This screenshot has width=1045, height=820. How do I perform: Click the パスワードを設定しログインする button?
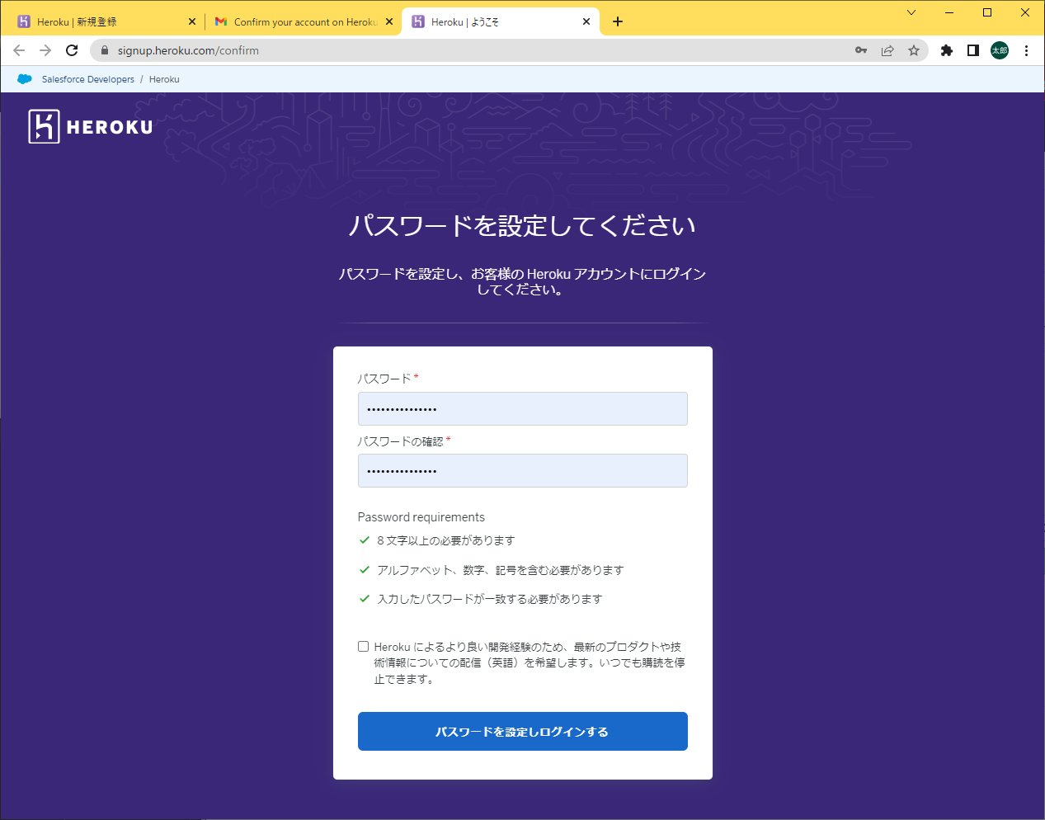[x=523, y=731]
